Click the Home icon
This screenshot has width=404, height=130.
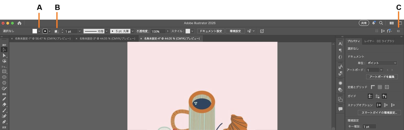19,23
